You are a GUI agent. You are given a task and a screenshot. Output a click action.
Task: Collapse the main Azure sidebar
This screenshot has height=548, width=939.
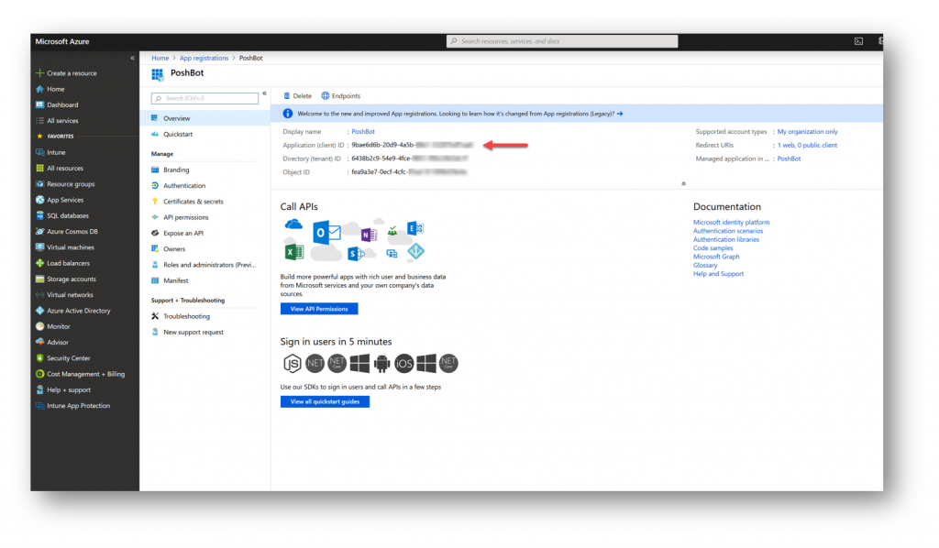coord(132,58)
